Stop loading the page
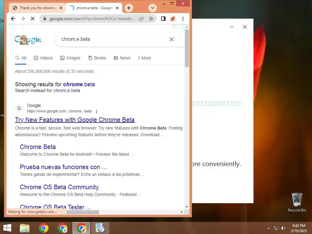Viewport: 312px width, 234px height. (x=33, y=19)
